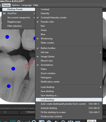Select Negatoscope from Display menu
The image size is (106, 122).
click(18, 22)
